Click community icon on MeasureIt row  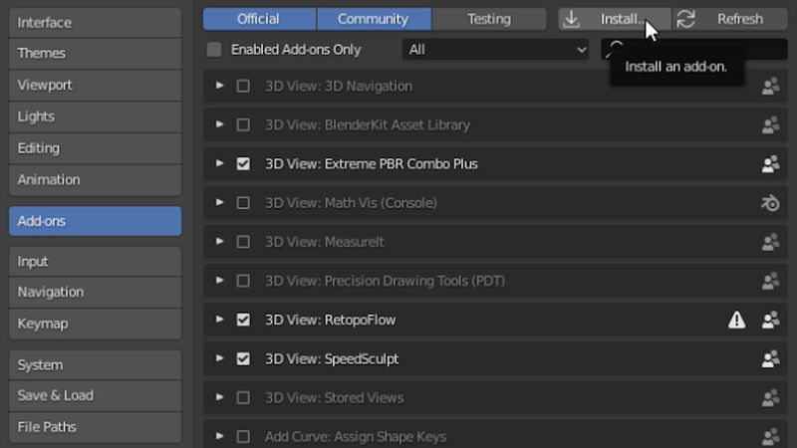[770, 242]
